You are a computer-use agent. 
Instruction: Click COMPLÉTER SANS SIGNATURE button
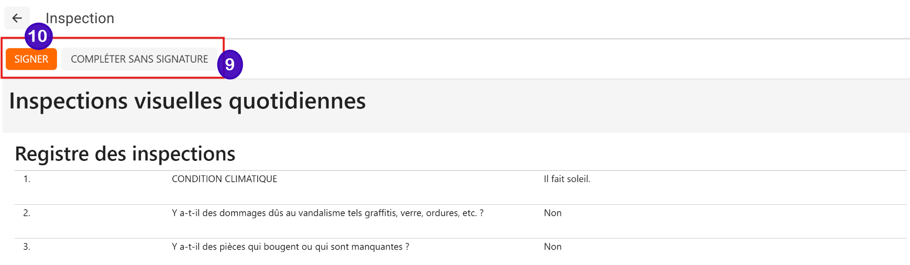pyautogui.click(x=139, y=59)
